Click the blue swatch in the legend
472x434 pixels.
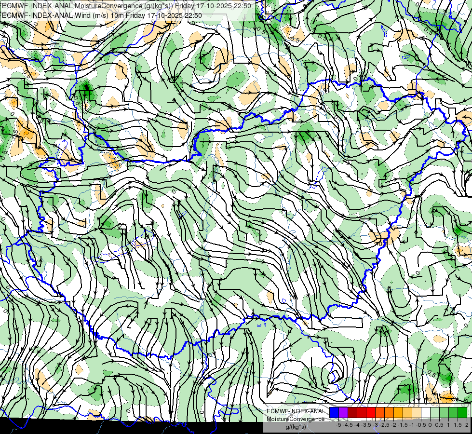tap(334, 412)
